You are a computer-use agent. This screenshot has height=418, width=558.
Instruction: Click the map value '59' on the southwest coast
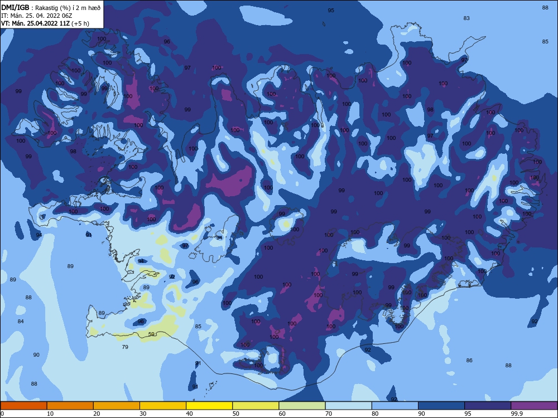tap(152, 334)
